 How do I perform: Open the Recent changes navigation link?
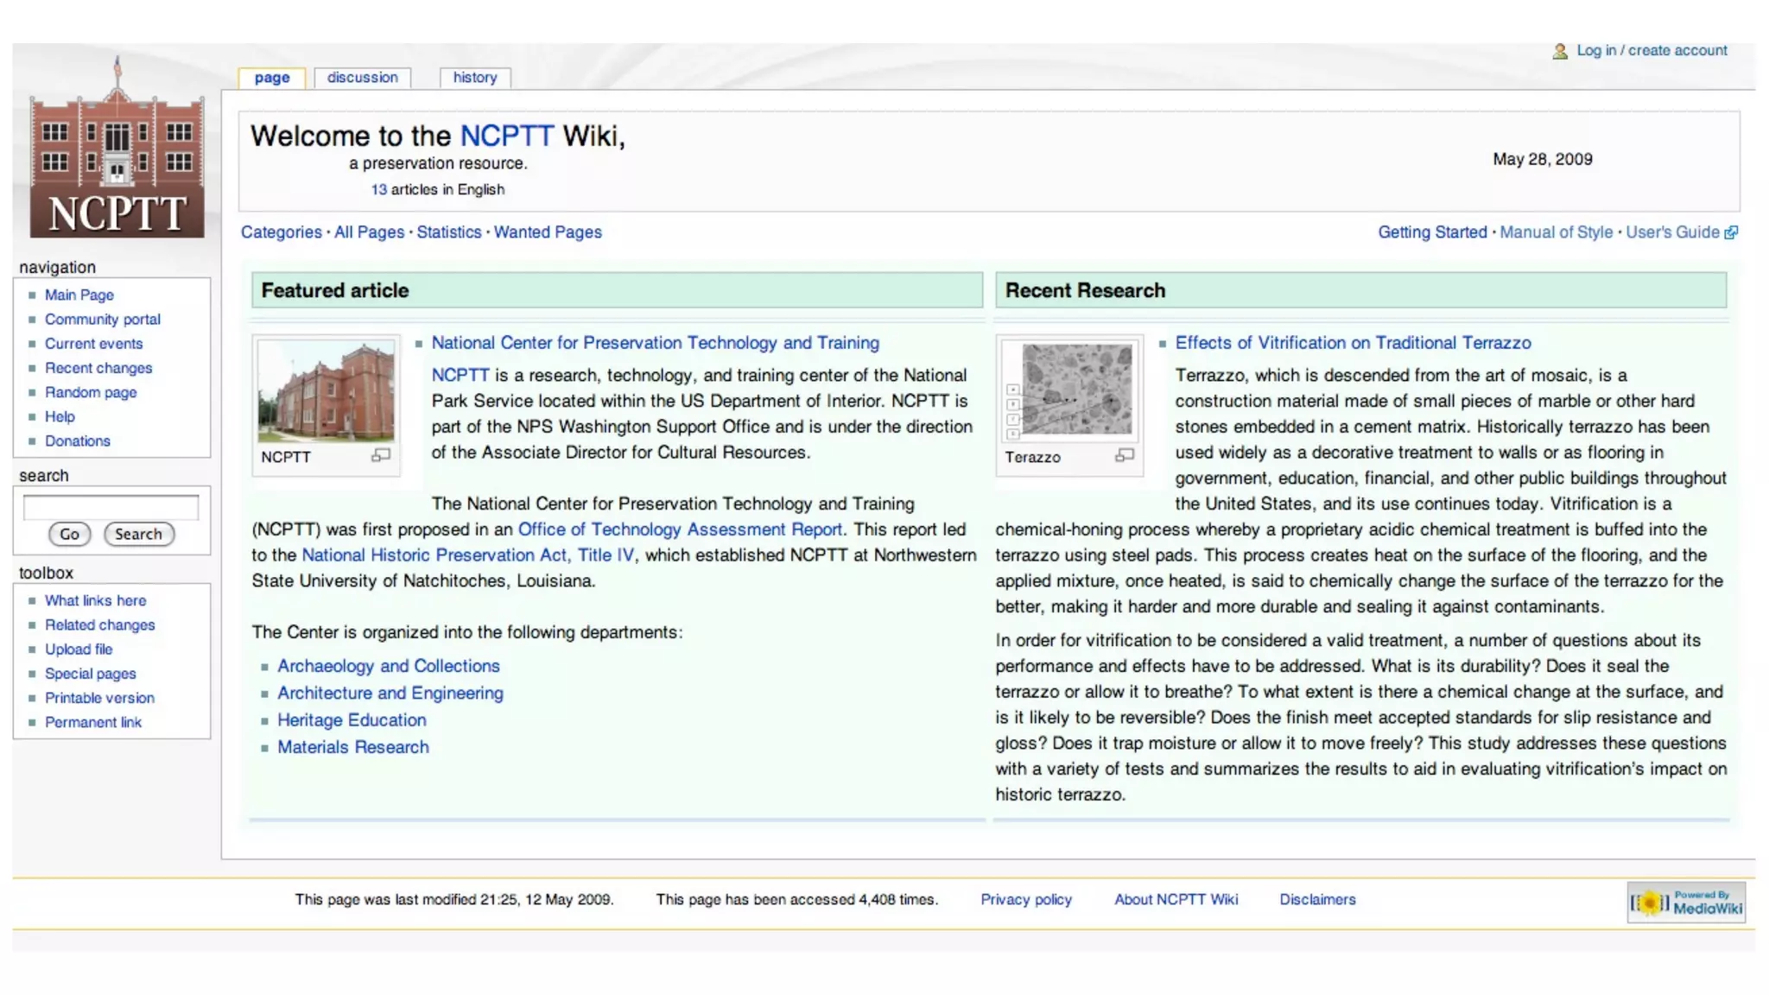[x=98, y=368]
